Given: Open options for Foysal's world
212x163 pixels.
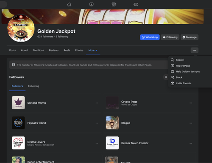Looking at the screenshot, I should [97, 123].
